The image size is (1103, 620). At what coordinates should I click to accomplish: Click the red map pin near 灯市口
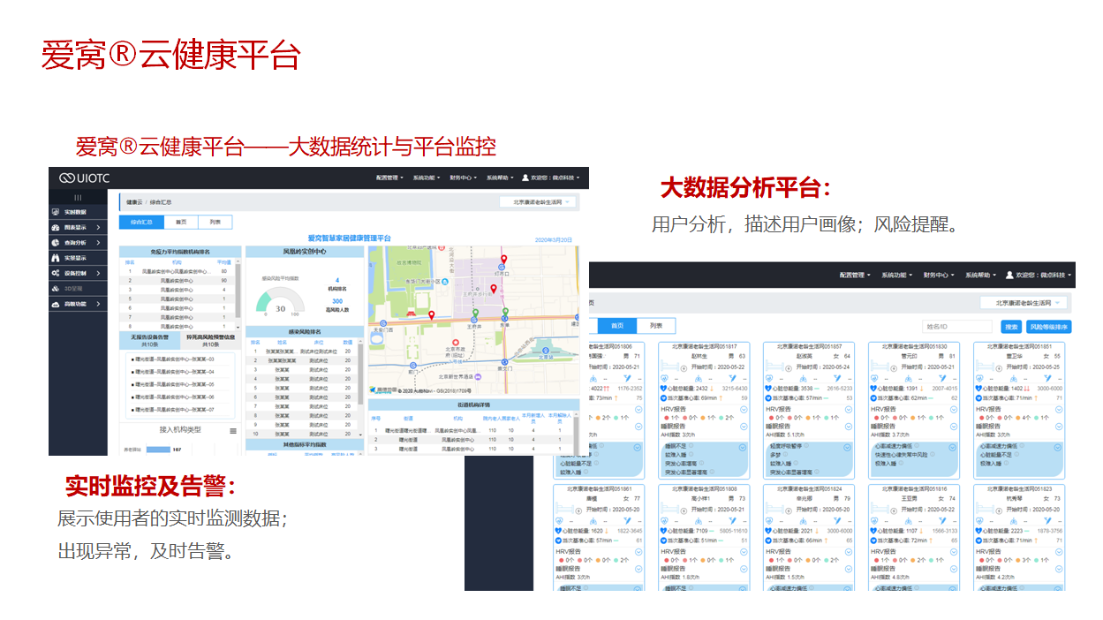pyautogui.click(x=503, y=260)
